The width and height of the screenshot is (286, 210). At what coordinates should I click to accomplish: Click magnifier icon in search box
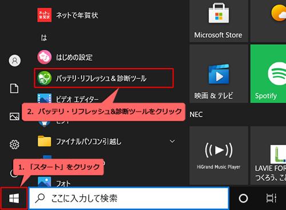point(40,199)
